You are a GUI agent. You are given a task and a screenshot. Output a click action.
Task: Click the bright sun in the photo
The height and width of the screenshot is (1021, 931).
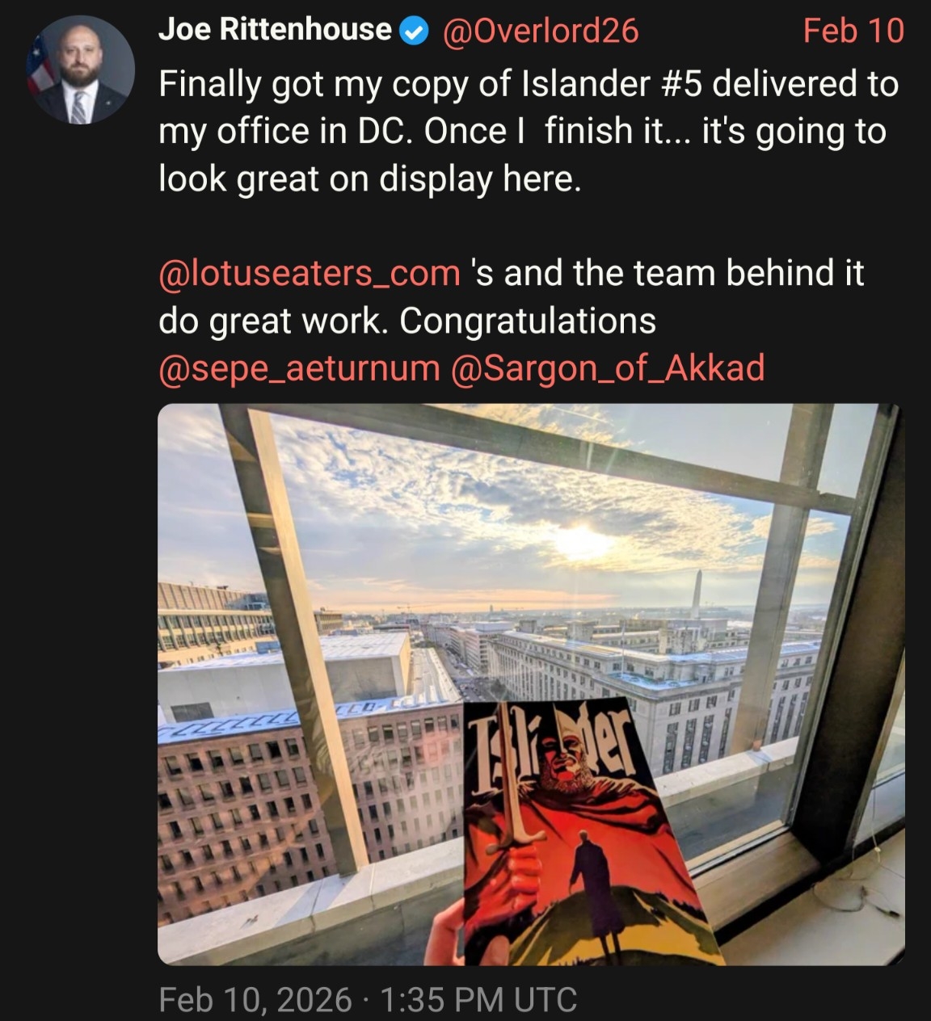click(x=583, y=541)
